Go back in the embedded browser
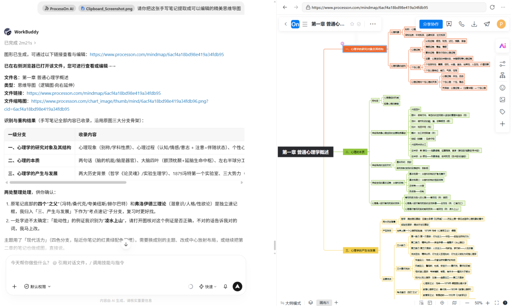511x306 pixels. (x=285, y=7)
